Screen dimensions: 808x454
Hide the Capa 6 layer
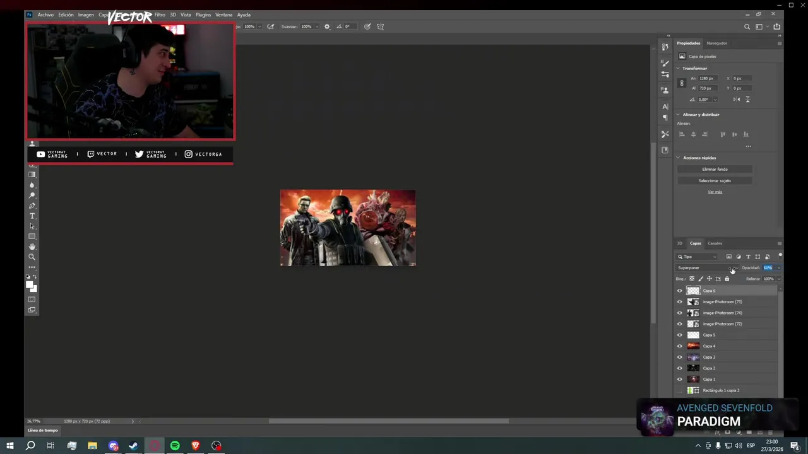pyautogui.click(x=680, y=291)
